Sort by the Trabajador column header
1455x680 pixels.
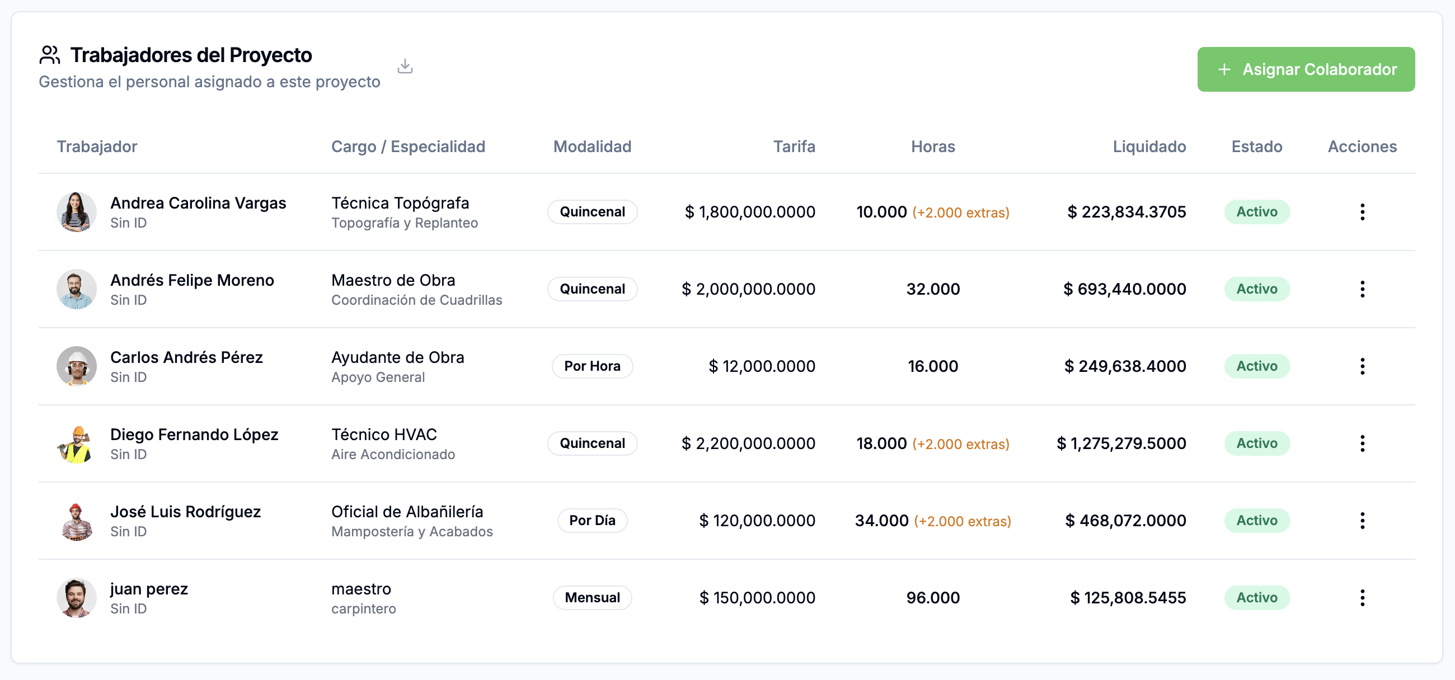(x=97, y=146)
